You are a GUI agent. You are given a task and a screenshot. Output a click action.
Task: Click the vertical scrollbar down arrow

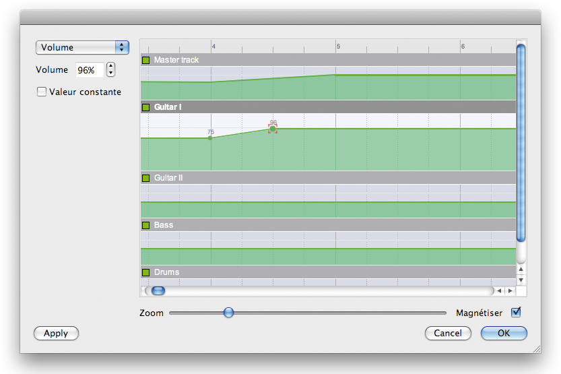[x=521, y=280]
